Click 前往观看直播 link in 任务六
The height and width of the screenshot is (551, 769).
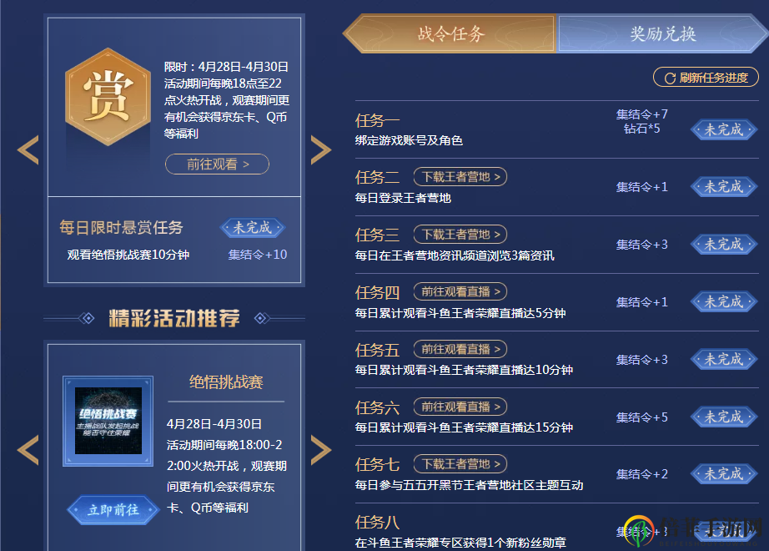coord(460,407)
